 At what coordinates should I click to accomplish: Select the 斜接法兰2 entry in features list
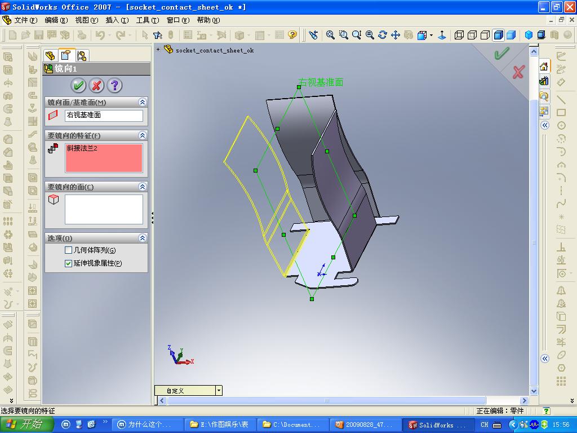[x=82, y=148]
